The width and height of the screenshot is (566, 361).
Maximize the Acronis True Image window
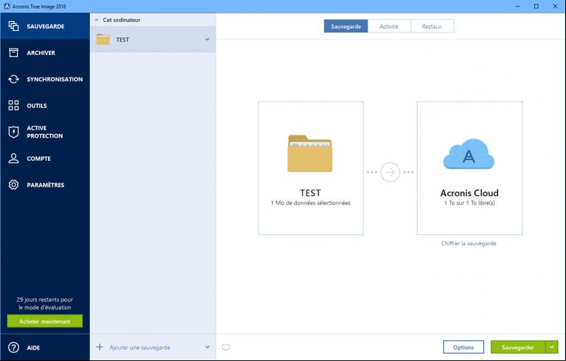536,6
